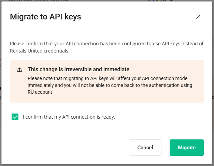Click the "Rentals United credentials." text
Image resolution: width=214 pixels, height=166 pixels.
[40, 51]
